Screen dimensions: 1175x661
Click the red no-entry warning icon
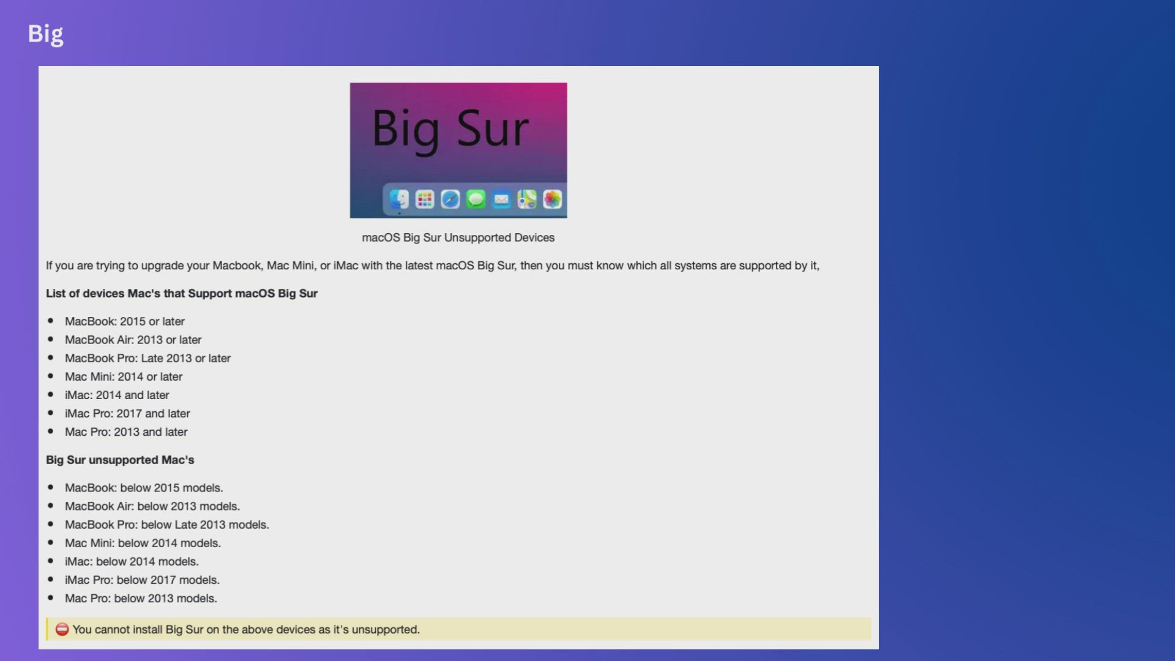point(62,629)
